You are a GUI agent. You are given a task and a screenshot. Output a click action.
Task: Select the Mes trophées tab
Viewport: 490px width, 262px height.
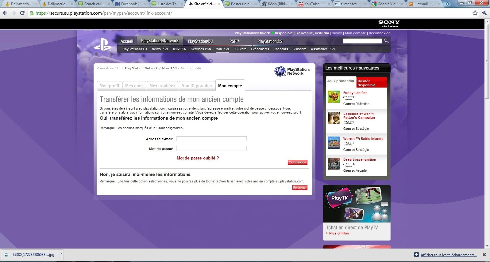[162, 86]
